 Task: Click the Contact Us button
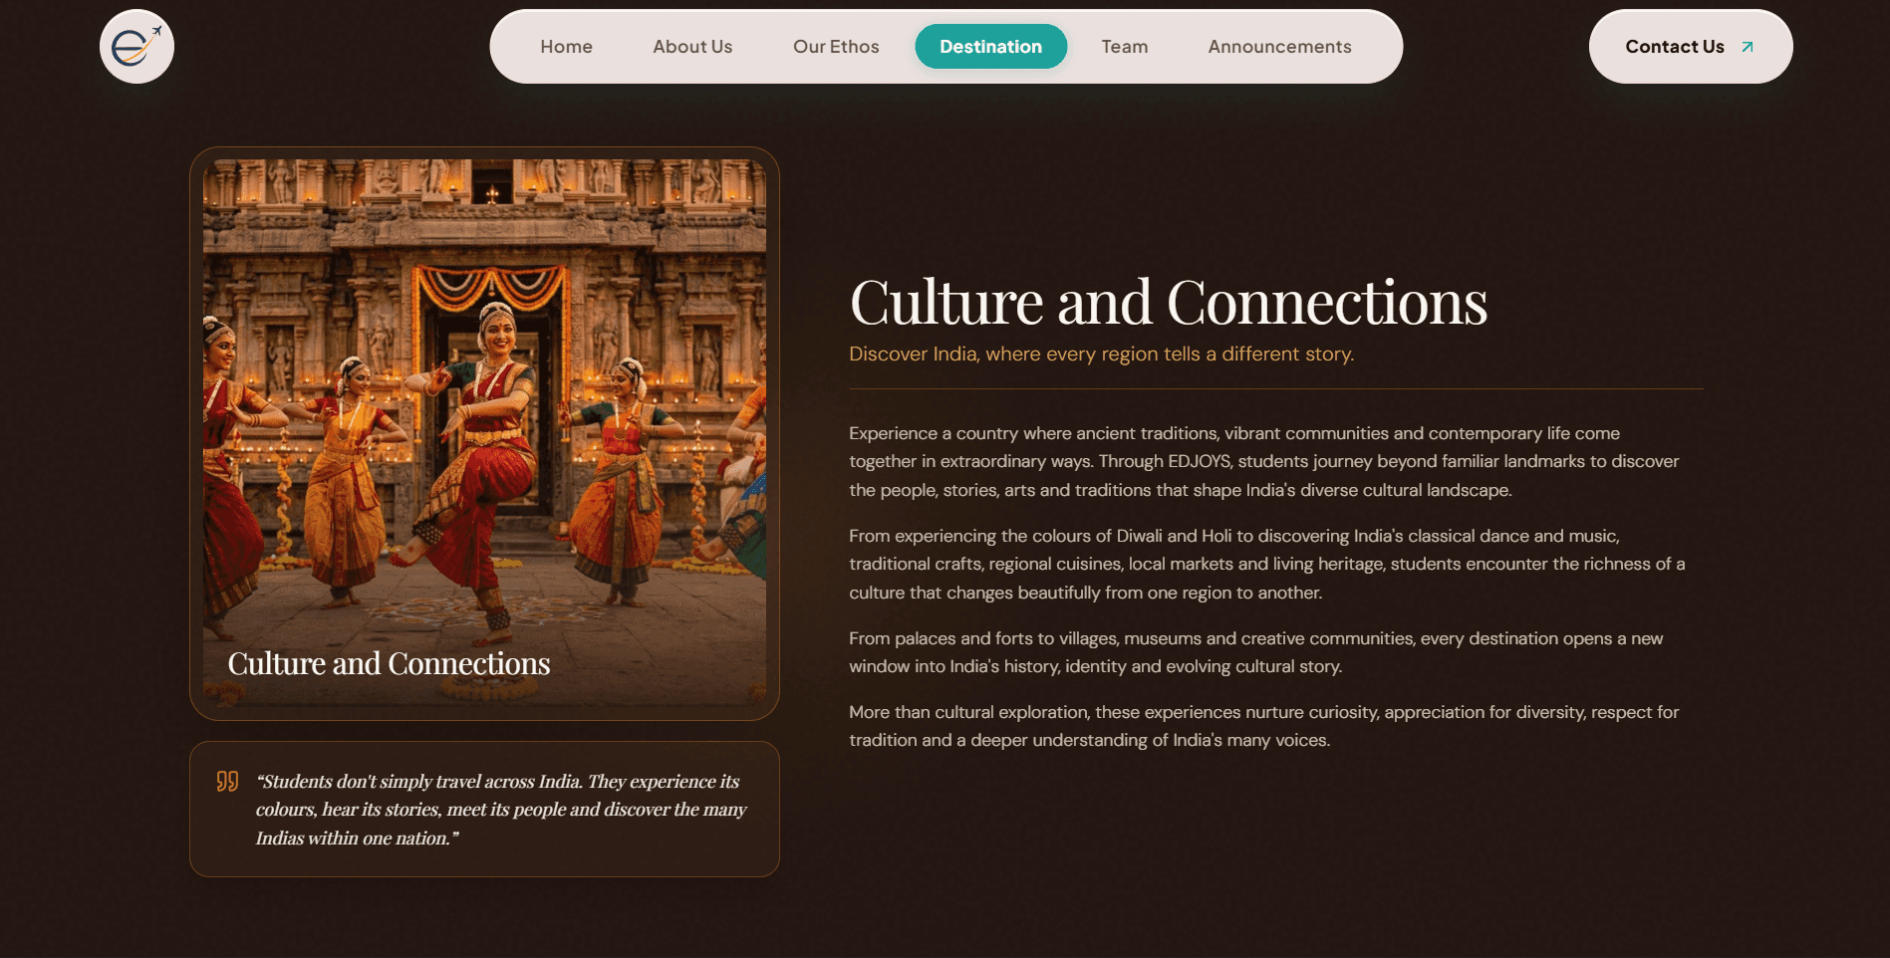(x=1691, y=47)
